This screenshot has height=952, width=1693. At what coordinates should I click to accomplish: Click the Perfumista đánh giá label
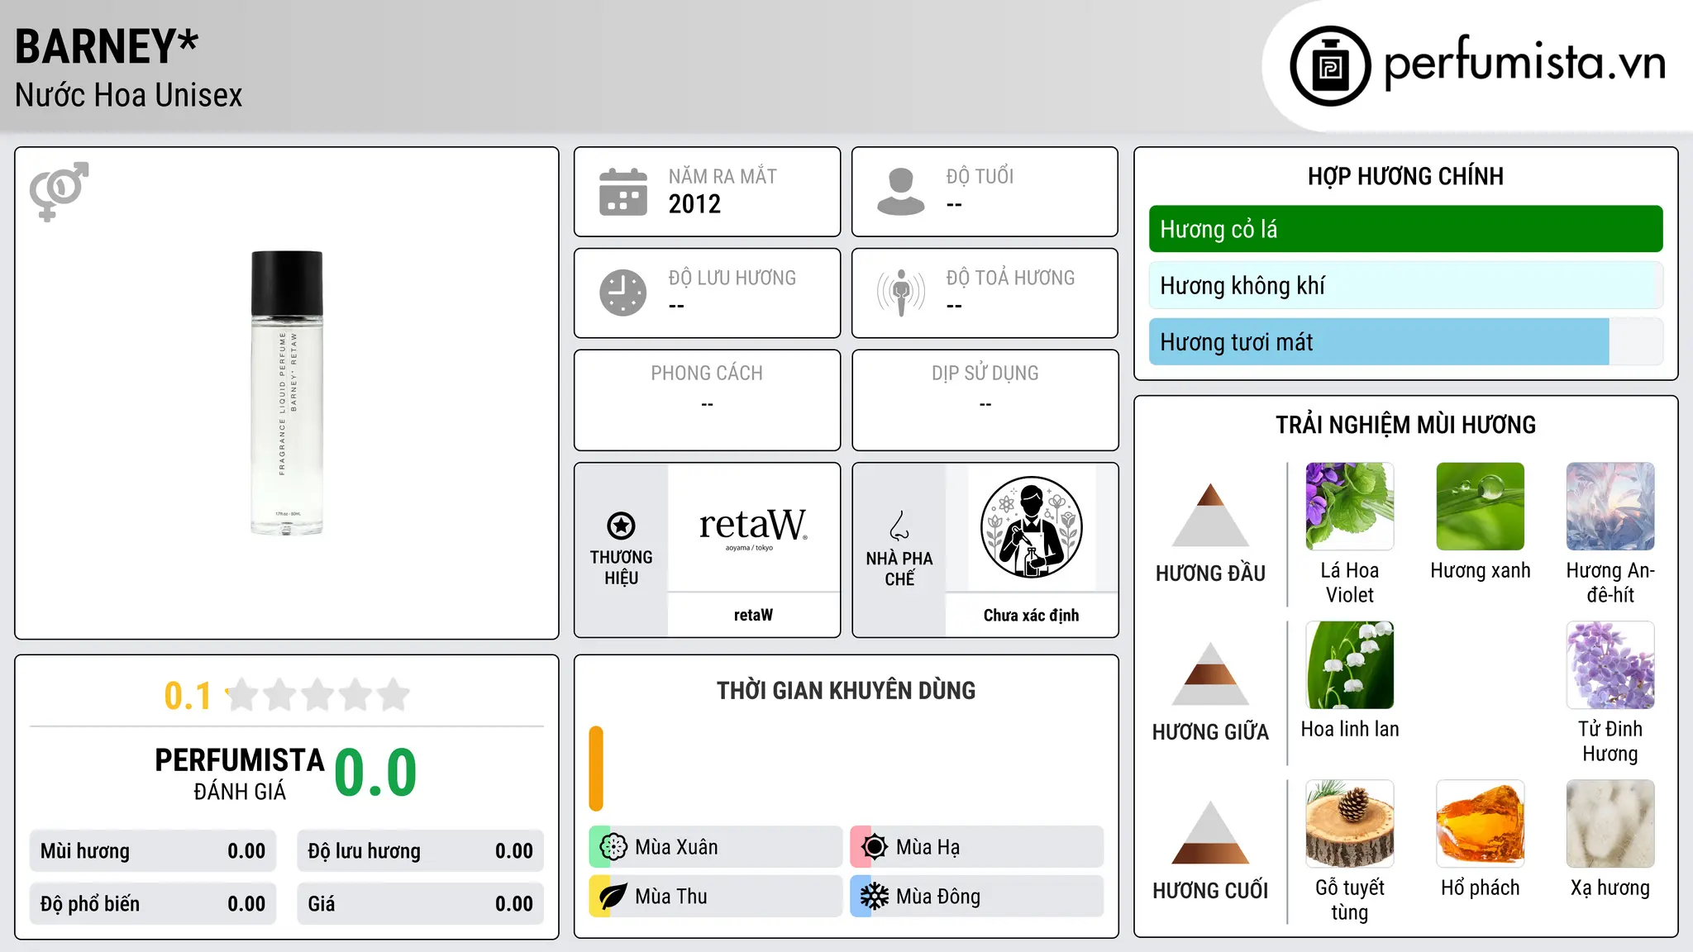(240, 773)
